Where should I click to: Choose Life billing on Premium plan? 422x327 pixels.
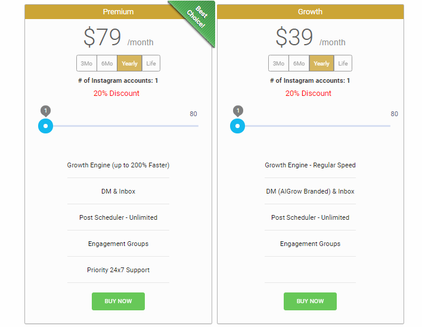[x=151, y=64]
